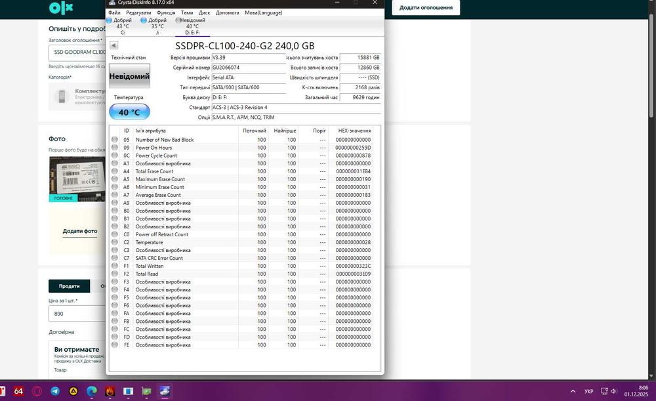This screenshot has height=401, width=656.
Task: Click status circle for Maximum Erase Count
Action: coord(114,179)
